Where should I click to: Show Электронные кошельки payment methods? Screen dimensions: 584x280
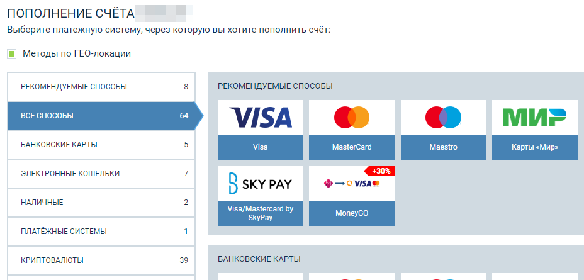pos(101,174)
